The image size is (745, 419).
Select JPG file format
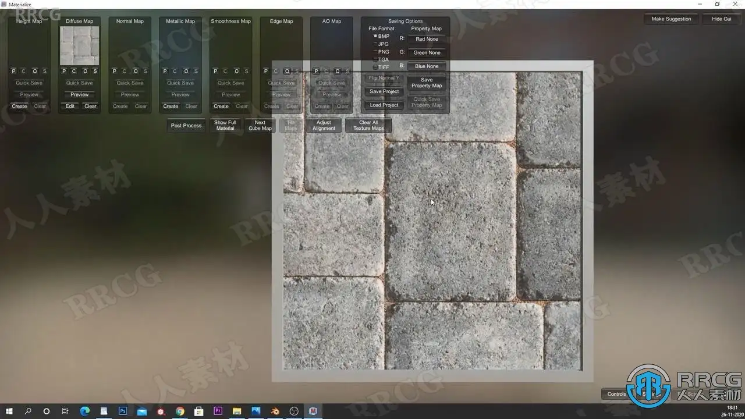(x=382, y=44)
